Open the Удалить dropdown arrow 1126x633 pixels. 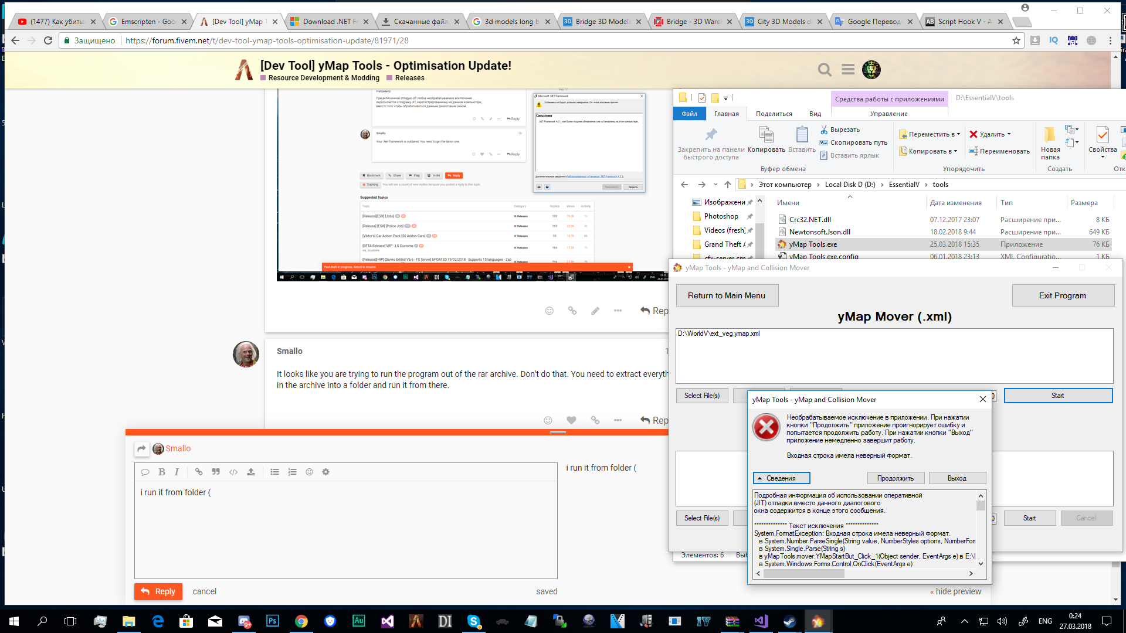(1010, 134)
